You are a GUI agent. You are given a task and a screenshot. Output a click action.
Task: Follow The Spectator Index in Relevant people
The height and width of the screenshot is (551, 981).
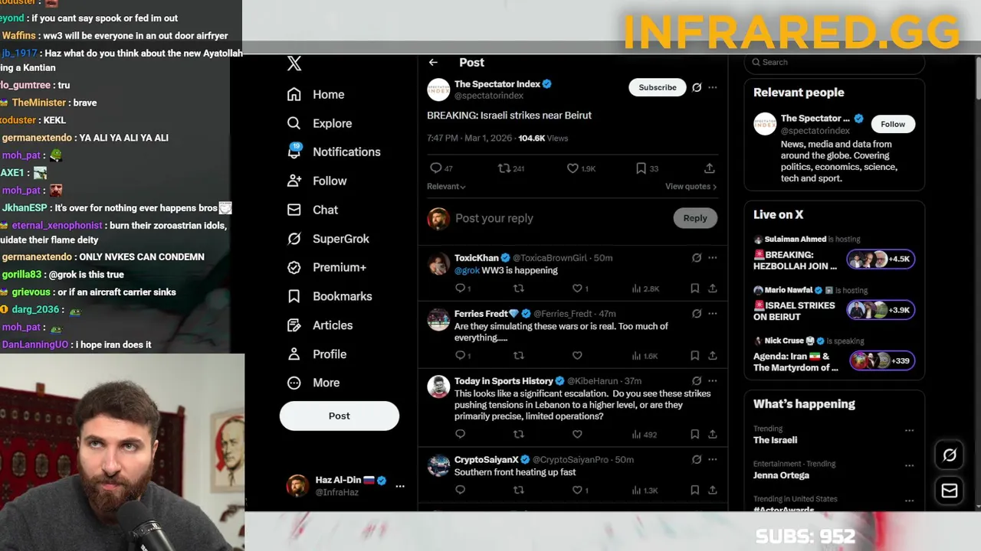click(x=893, y=124)
